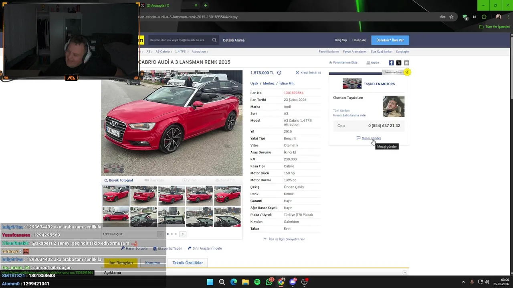513x288 pixels.
Task: Collapse the Açıklama section arrow
Action: (x=405, y=272)
